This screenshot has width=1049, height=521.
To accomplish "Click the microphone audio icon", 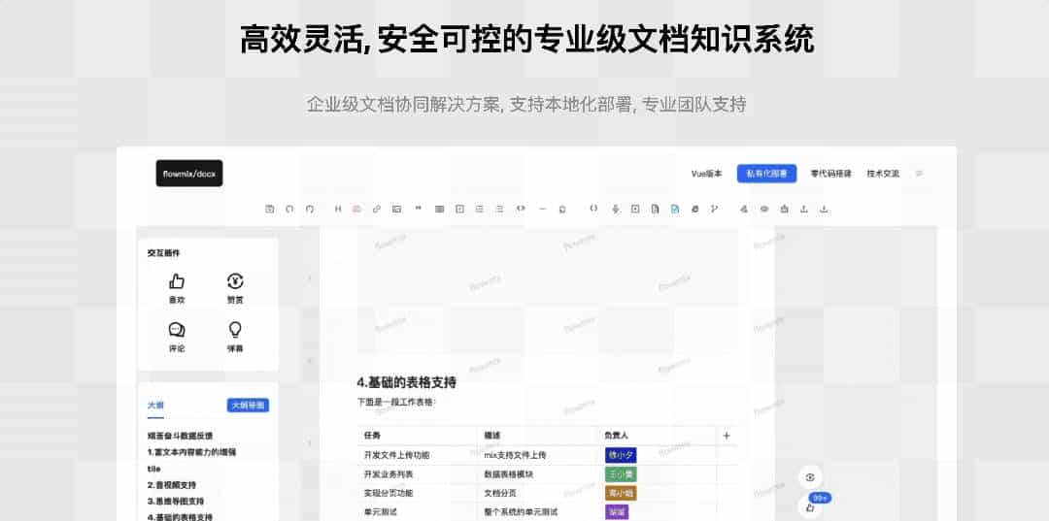I will tap(616, 209).
